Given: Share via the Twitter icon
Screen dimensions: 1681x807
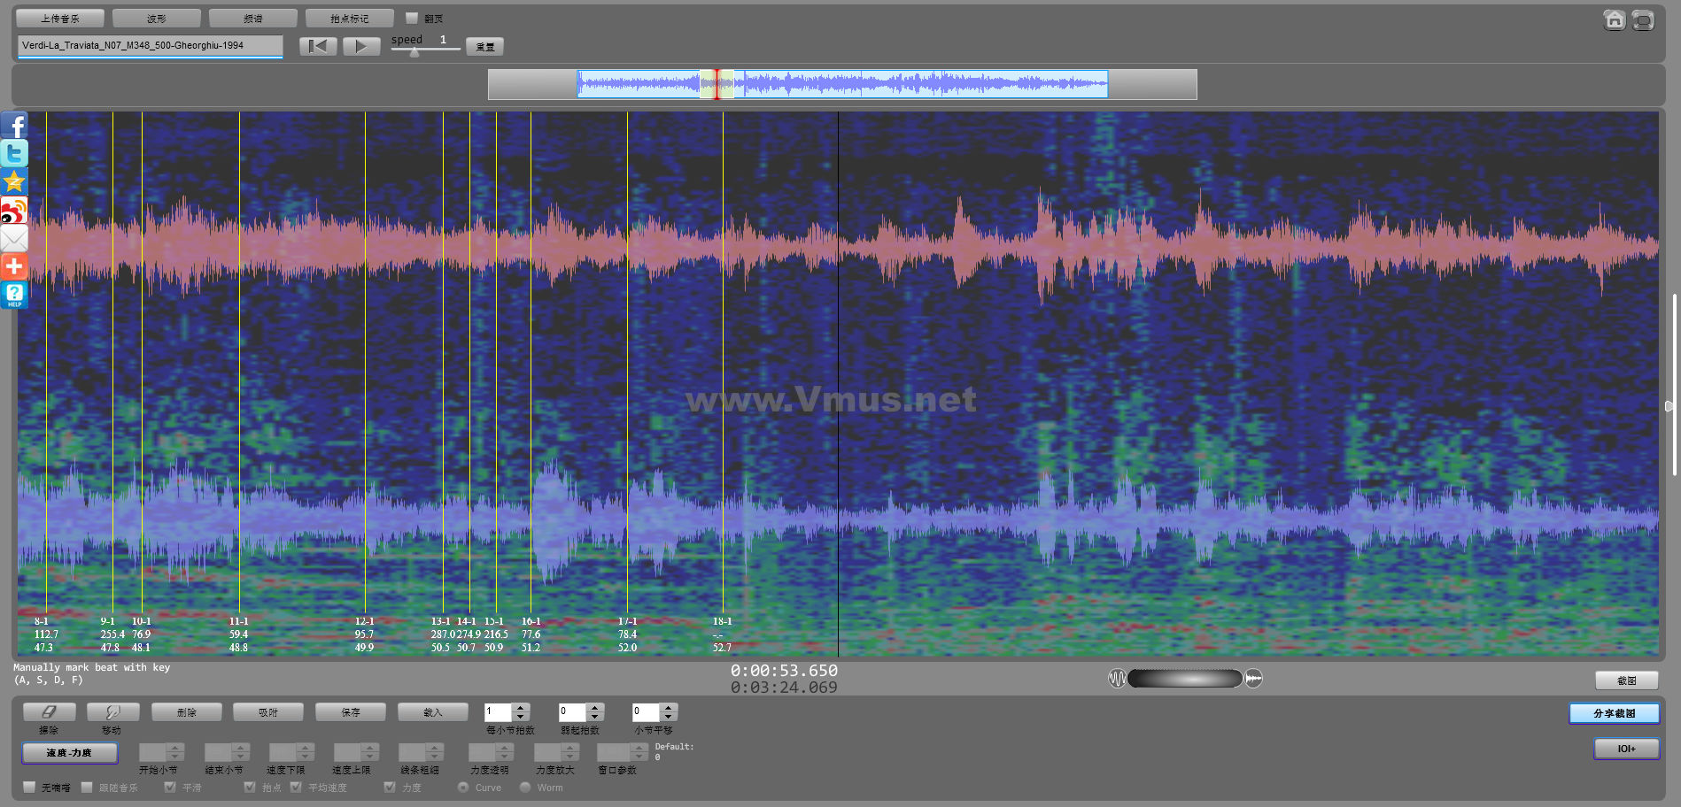Looking at the screenshot, I should pyautogui.click(x=14, y=154).
